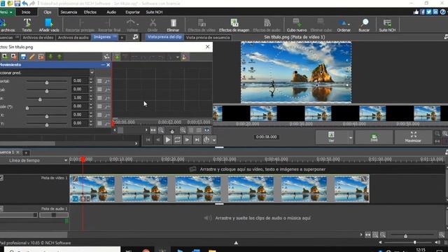The width and height of the screenshot is (448, 252).
Task: Select the Archivos de vídeo bin tab
Action: (x=38, y=37)
